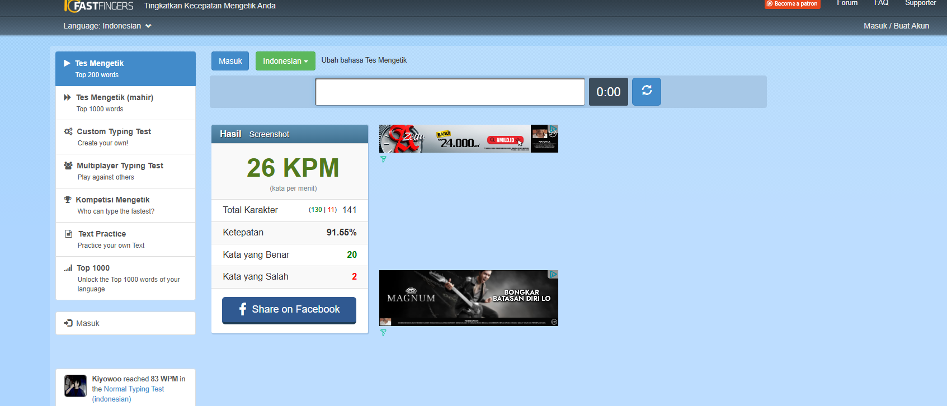
Task: Click the AdChoices icon on Zetta ad
Action: 553,129
